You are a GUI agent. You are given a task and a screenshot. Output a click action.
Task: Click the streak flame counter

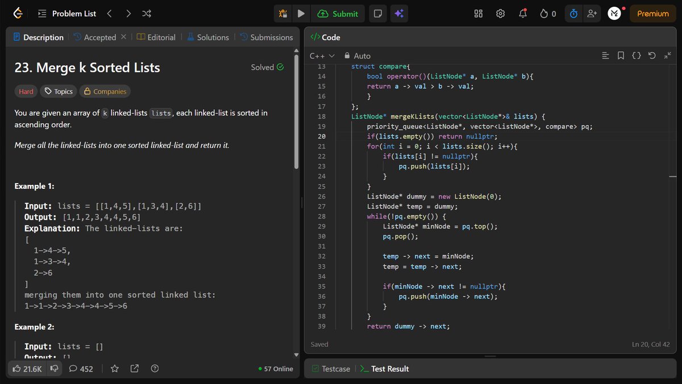pos(548,14)
